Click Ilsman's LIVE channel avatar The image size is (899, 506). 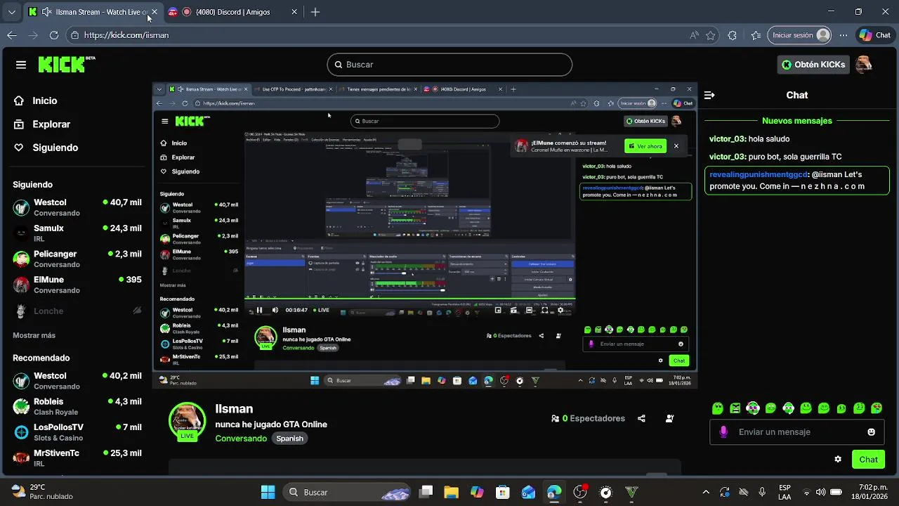click(x=187, y=420)
